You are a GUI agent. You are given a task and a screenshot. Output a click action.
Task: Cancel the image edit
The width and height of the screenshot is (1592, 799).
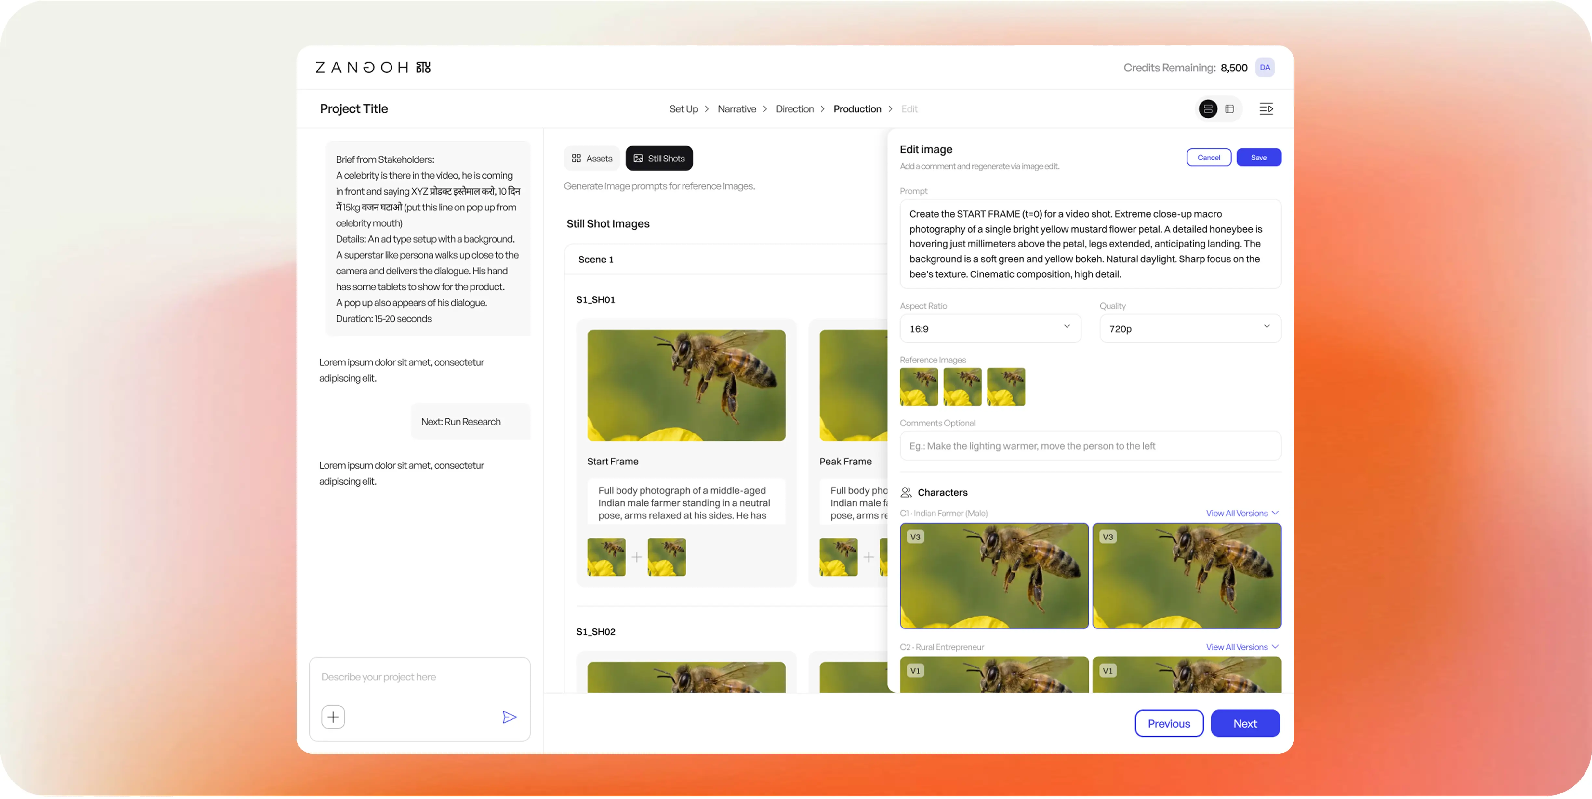point(1208,158)
